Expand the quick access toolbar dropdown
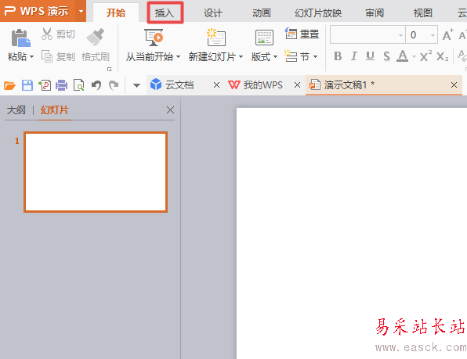The image size is (467, 359). 136,85
